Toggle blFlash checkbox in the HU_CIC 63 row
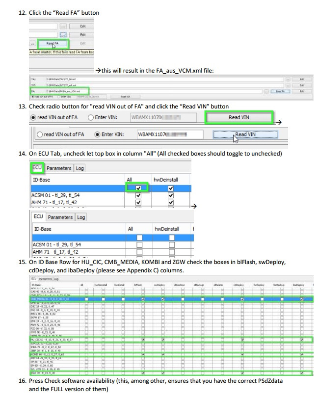 (x=143, y=340)
